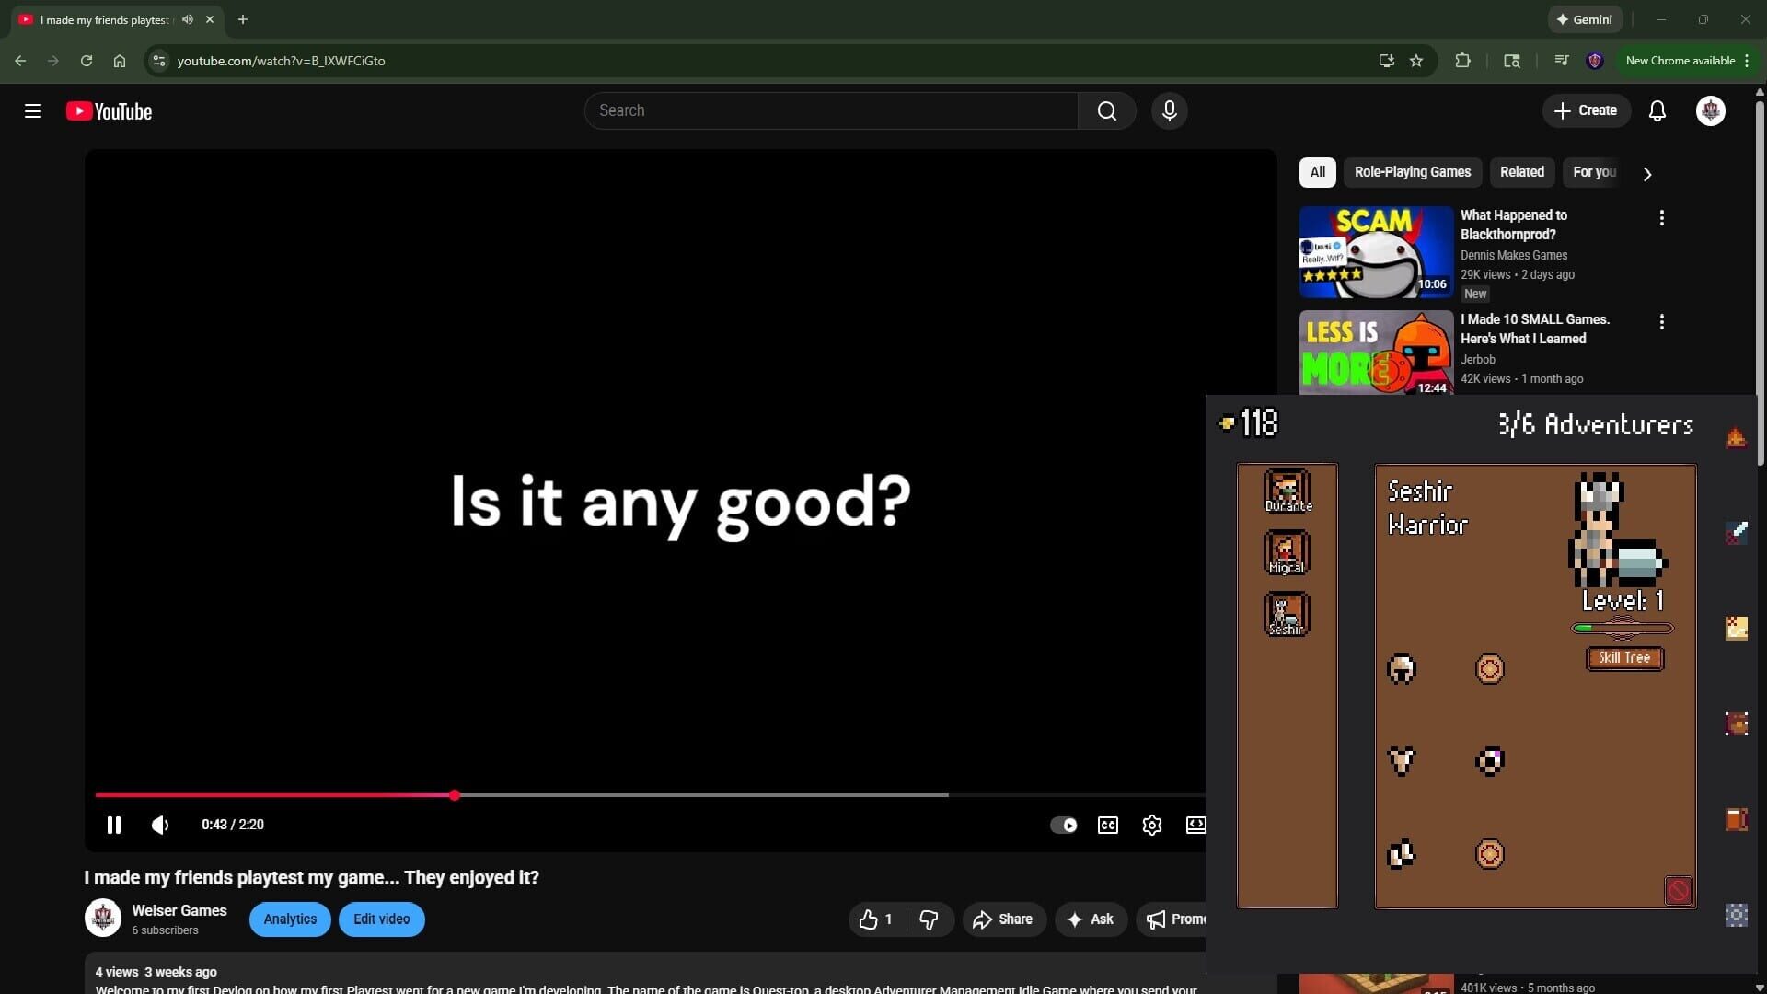Click the Skill Tree button for Seshir

coord(1623,658)
